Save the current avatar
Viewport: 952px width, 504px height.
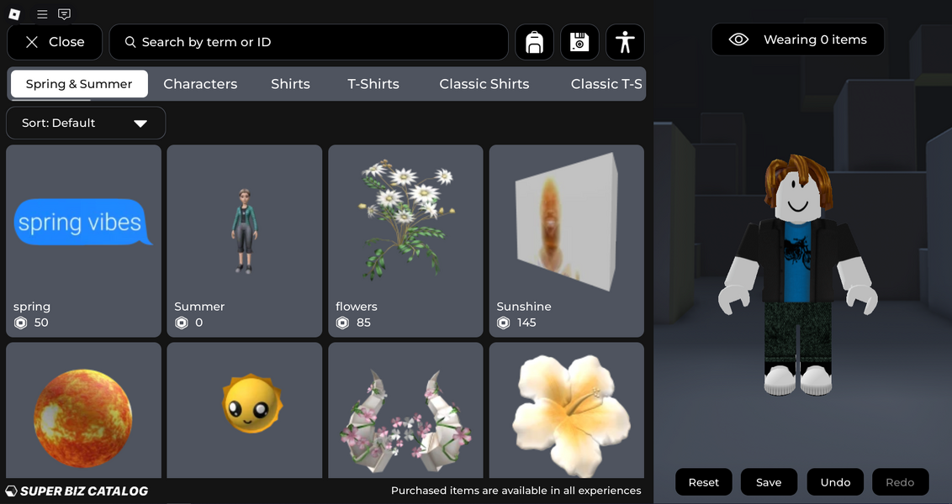(769, 482)
